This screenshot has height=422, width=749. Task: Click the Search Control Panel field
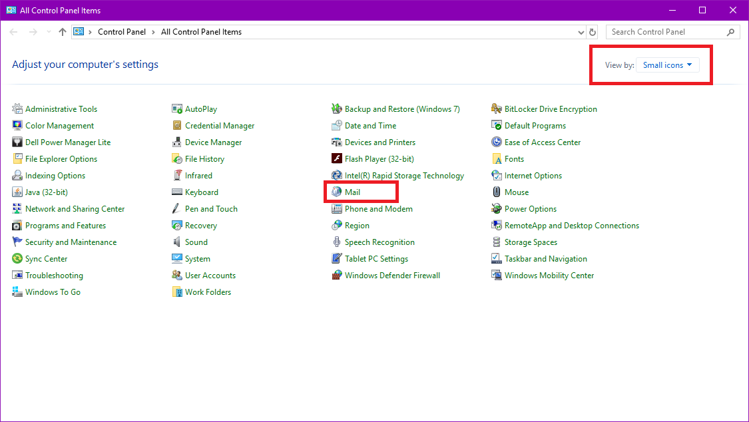pos(673,32)
